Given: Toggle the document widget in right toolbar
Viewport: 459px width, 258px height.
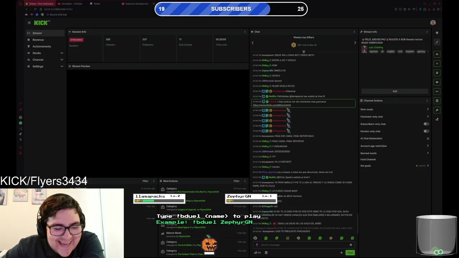Looking at the screenshot, I should pyautogui.click(x=437, y=73).
